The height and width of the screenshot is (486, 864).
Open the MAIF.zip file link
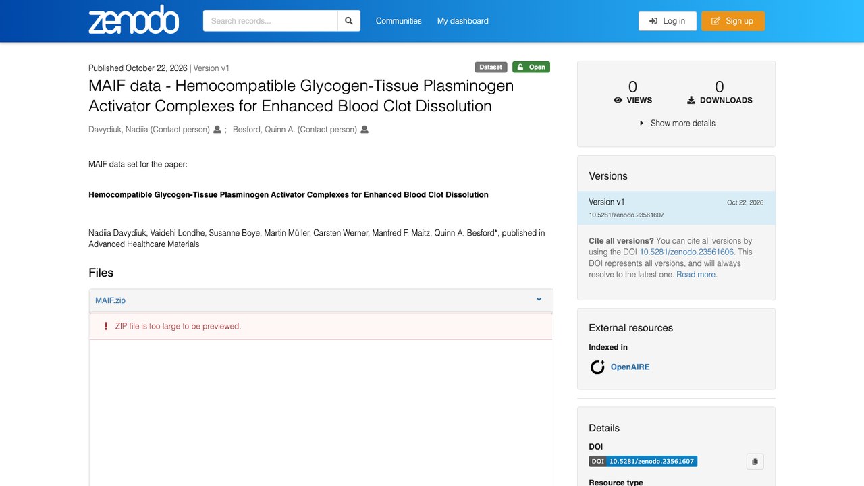point(110,300)
